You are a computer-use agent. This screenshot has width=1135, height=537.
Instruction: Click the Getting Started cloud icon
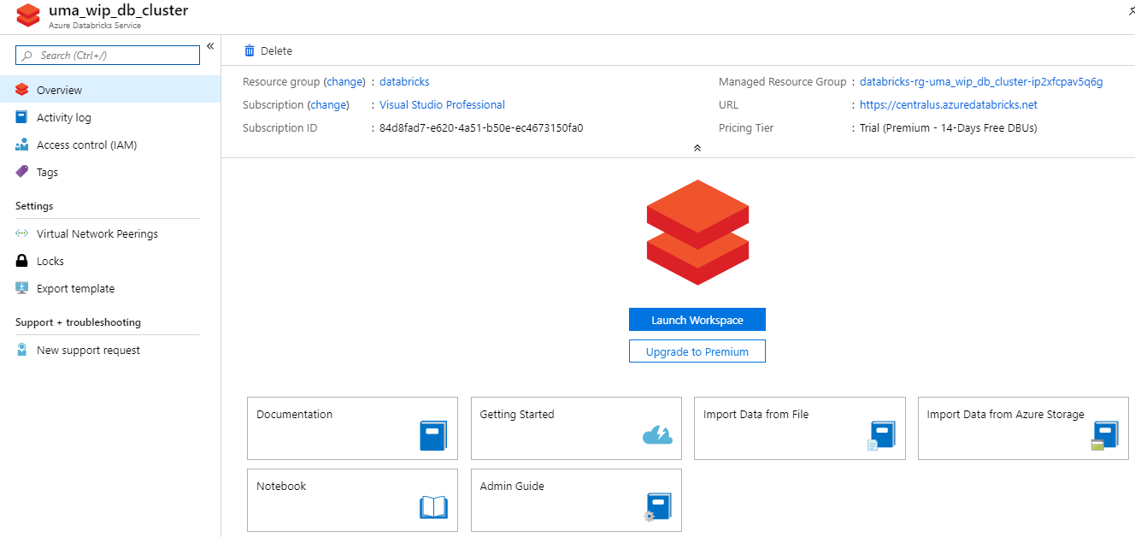[657, 435]
